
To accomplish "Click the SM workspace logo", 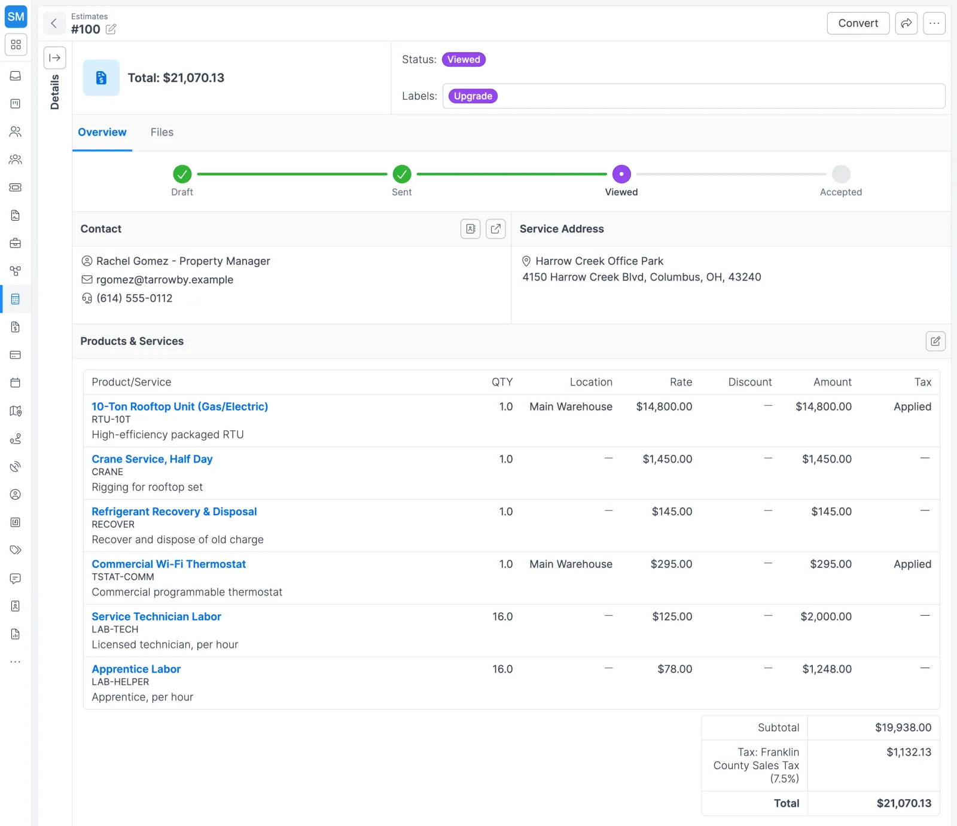I will point(16,17).
